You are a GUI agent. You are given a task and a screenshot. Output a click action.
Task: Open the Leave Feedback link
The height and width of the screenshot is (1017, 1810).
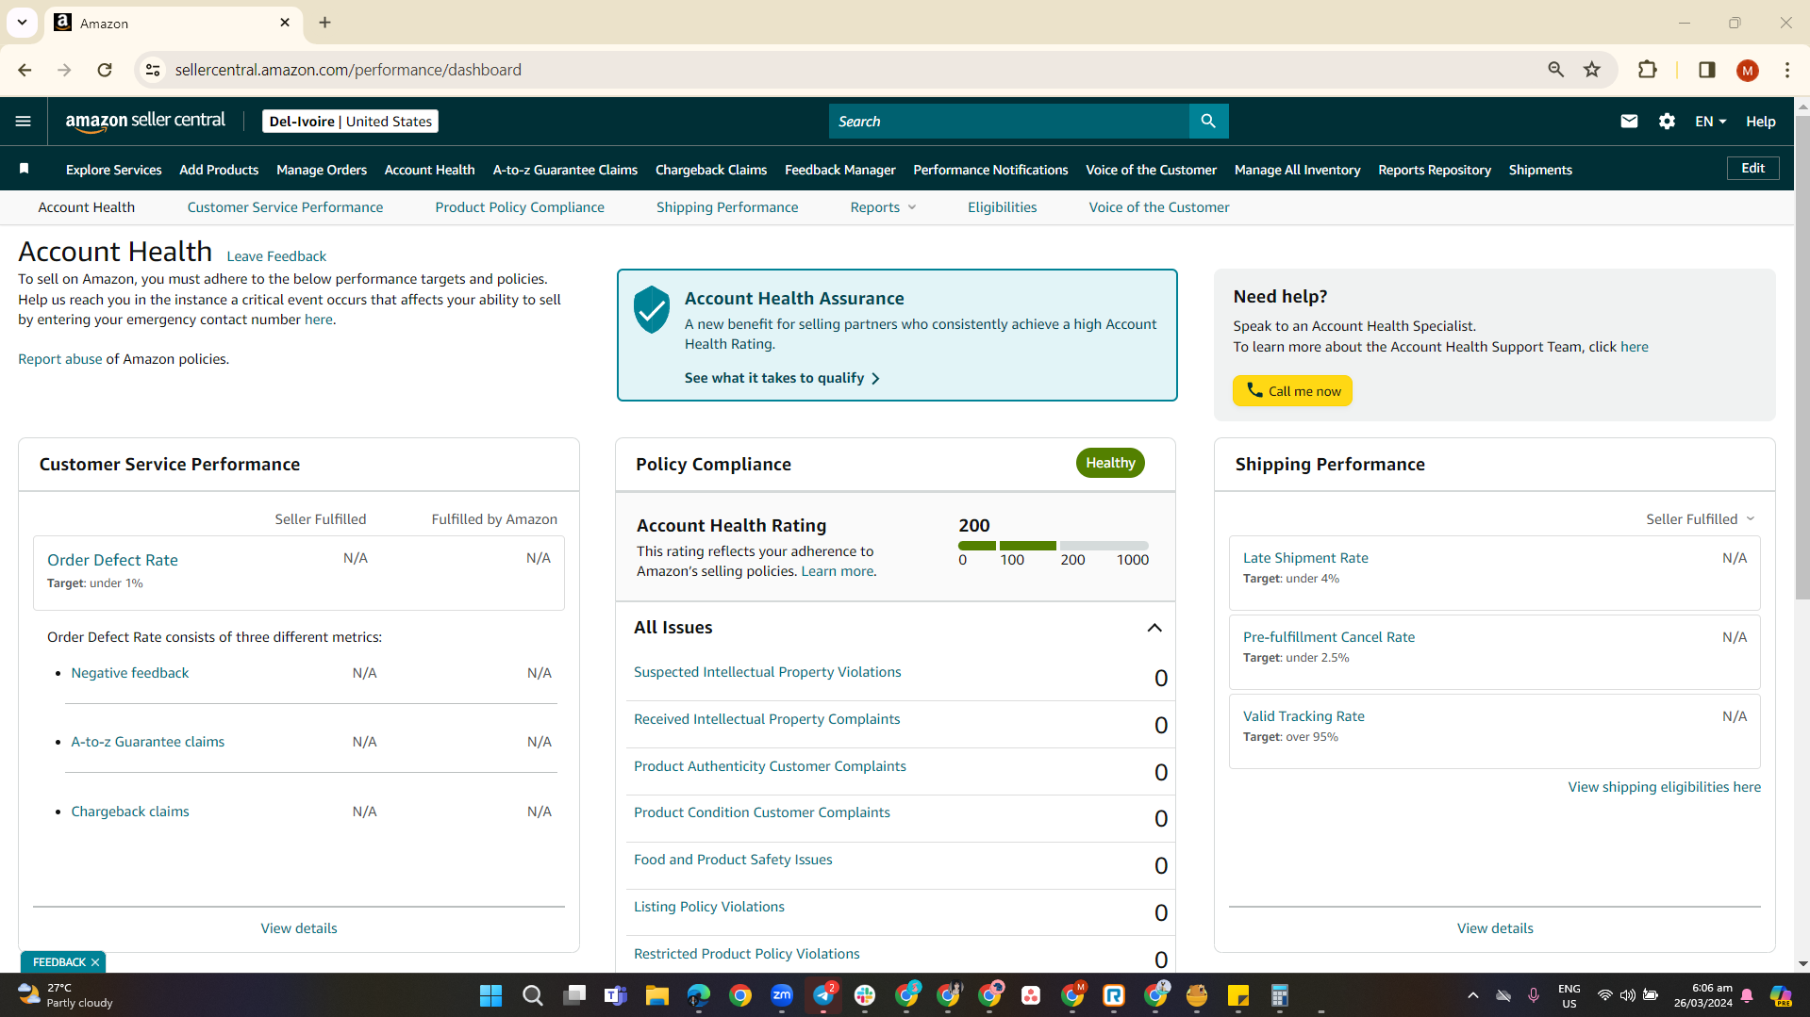[276, 256]
